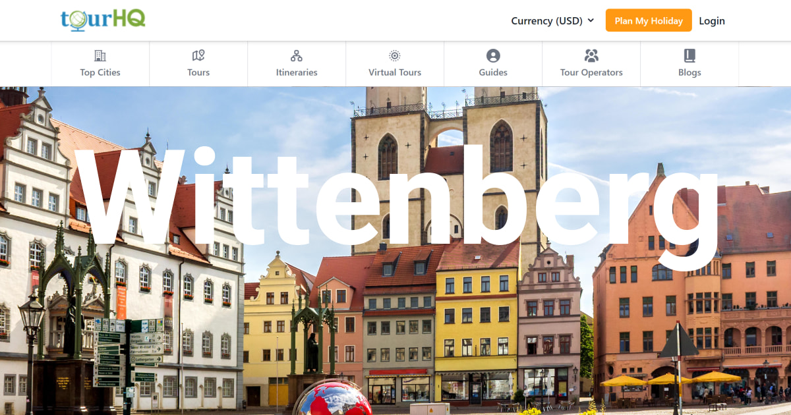
Task: Click the Plan My Holiday button
Action: point(649,20)
